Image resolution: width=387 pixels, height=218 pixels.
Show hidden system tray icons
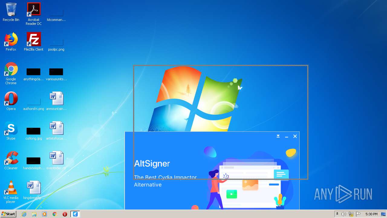click(337, 214)
